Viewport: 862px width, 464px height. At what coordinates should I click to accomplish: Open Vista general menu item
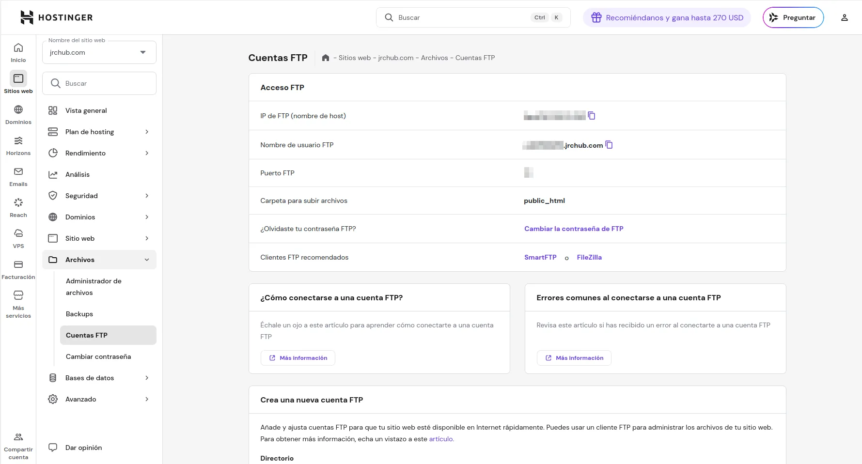(99, 110)
